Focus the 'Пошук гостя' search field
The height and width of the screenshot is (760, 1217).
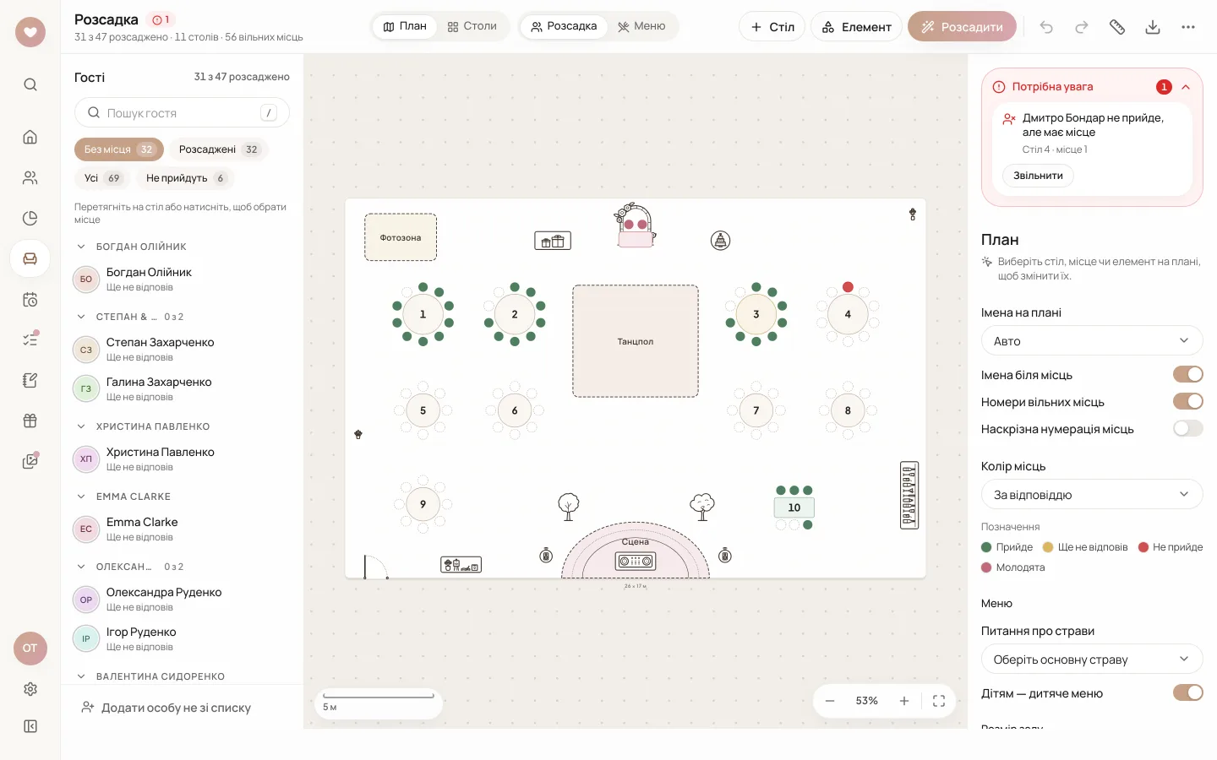(182, 112)
